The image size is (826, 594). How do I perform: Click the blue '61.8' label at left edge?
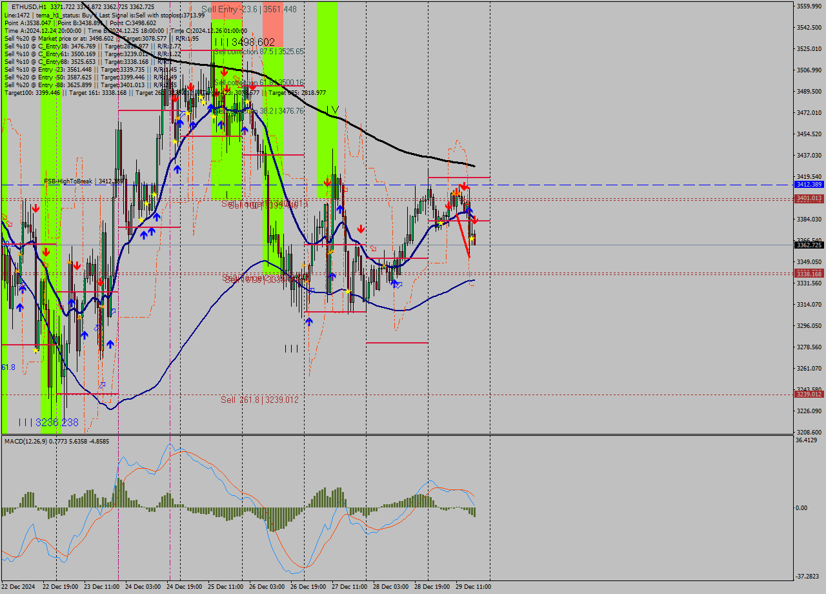[x=8, y=367]
